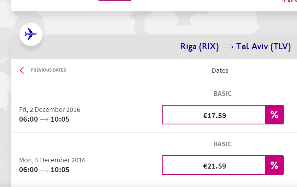Click the % icon next to €17.59

(x=274, y=115)
